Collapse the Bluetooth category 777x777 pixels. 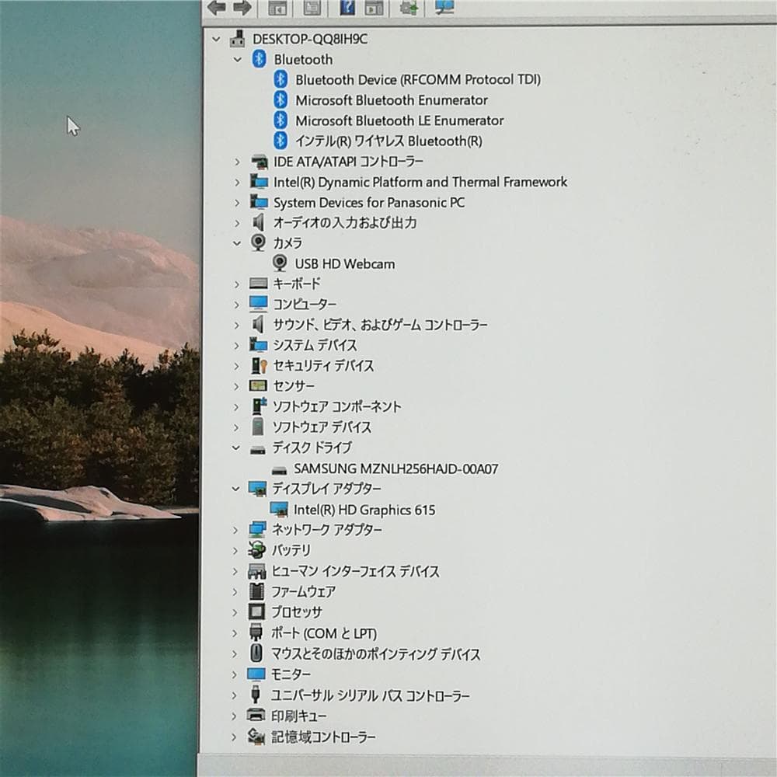pos(237,60)
